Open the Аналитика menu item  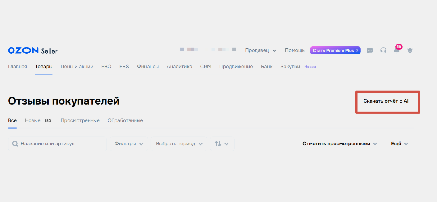point(179,67)
